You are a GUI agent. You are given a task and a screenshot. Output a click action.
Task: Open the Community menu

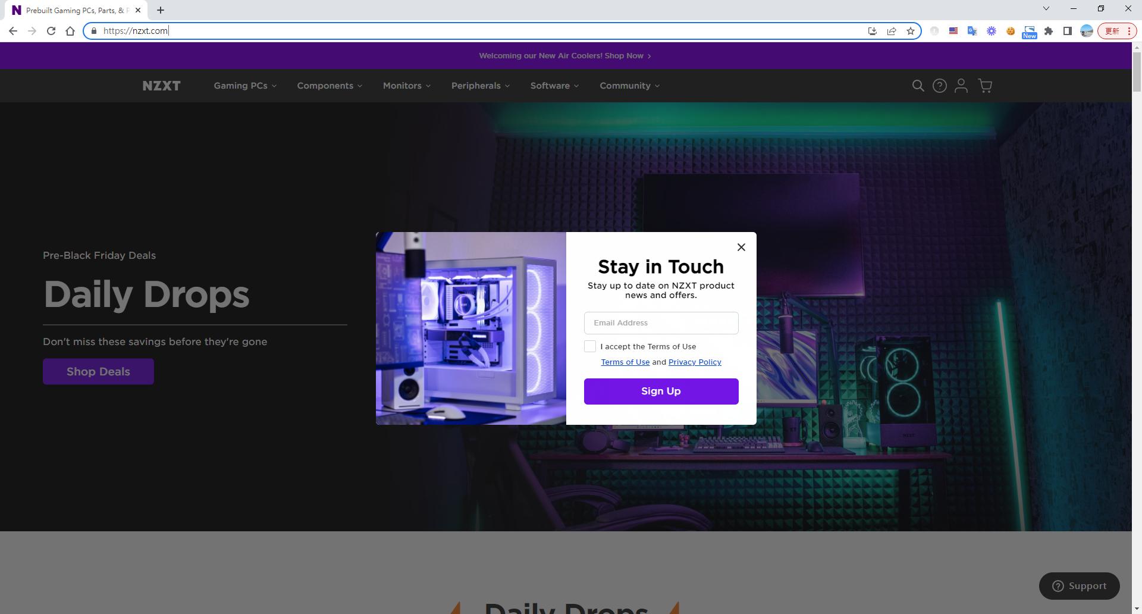tap(629, 86)
